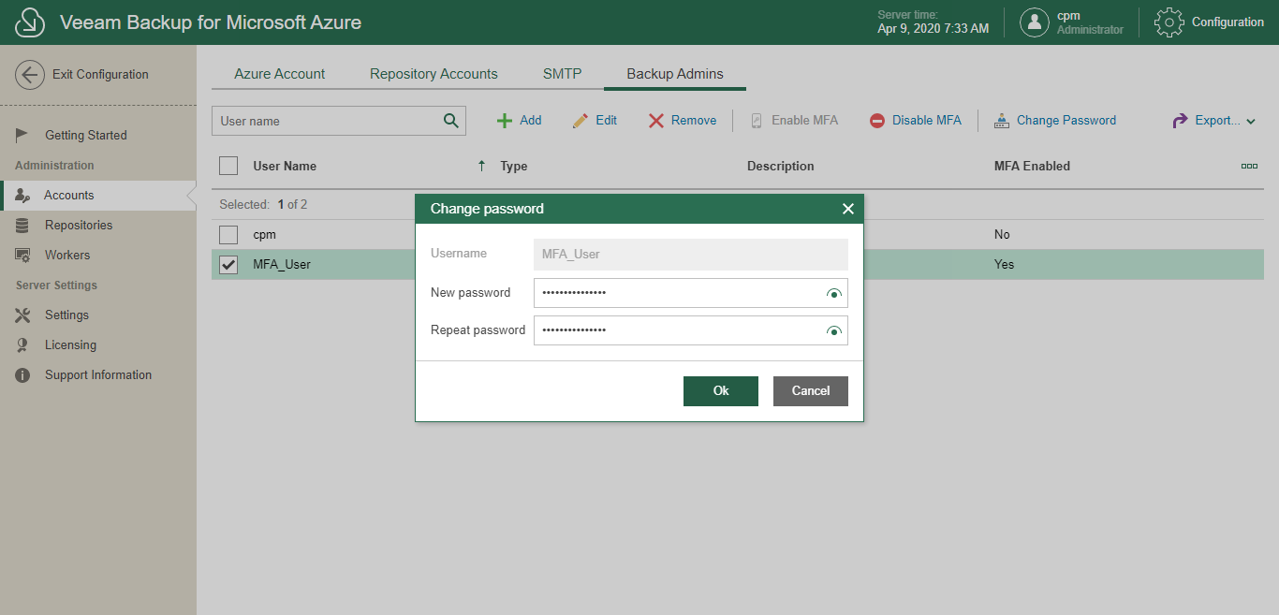This screenshot has width=1279, height=615.
Task: Show the New password characters
Action: point(834,293)
